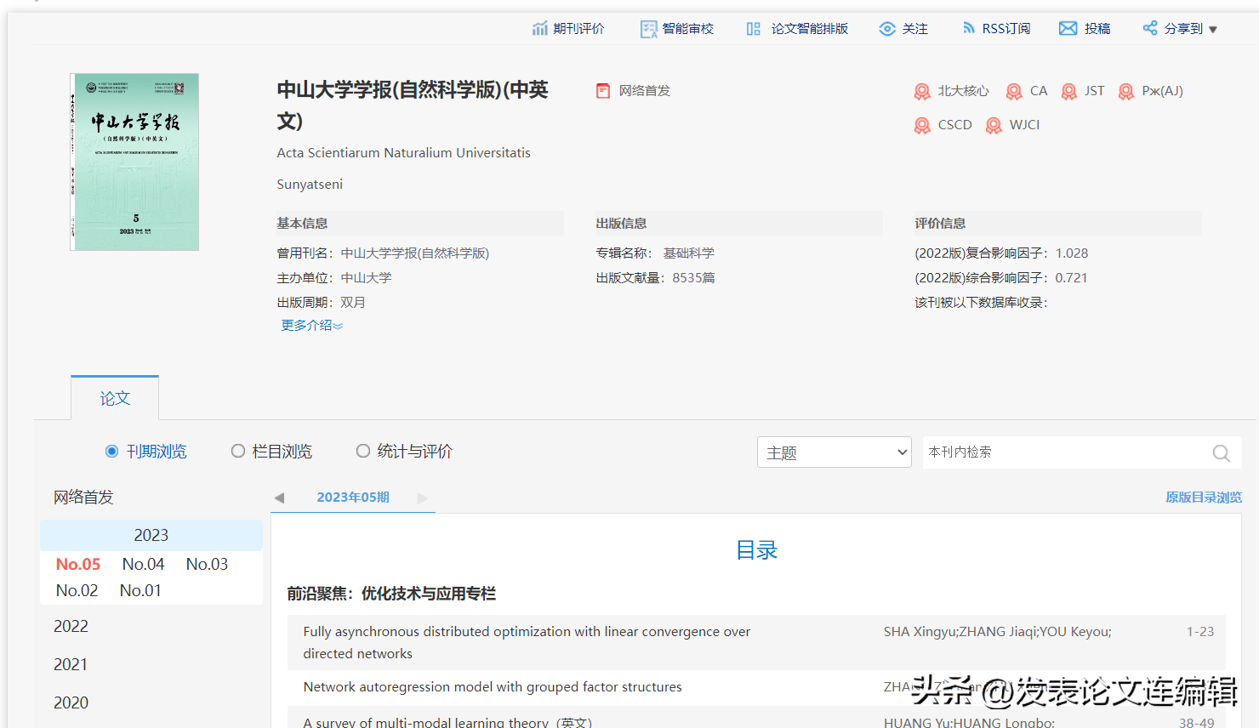1259x728 pixels.
Task: Click the 论文智能排版 layout icon
Action: tap(754, 29)
